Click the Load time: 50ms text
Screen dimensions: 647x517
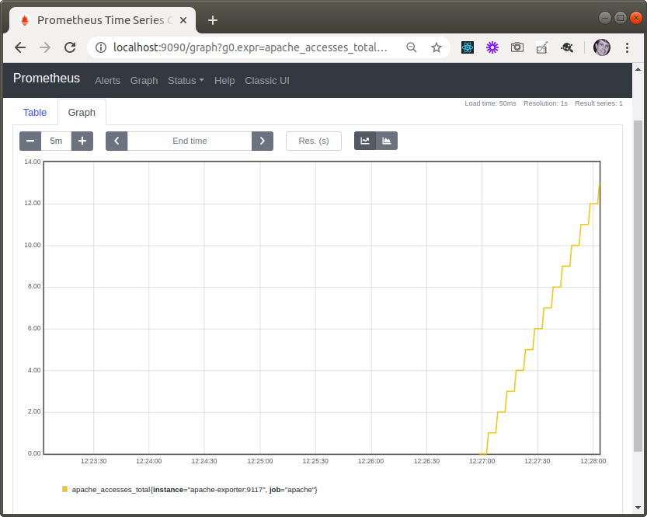click(490, 103)
